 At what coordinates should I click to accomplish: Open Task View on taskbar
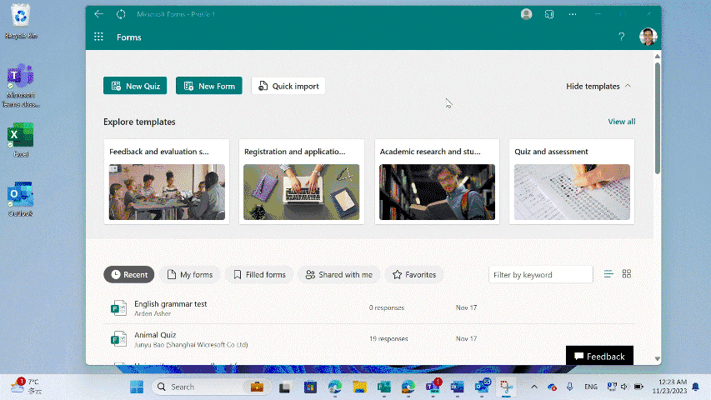tap(284, 387)
